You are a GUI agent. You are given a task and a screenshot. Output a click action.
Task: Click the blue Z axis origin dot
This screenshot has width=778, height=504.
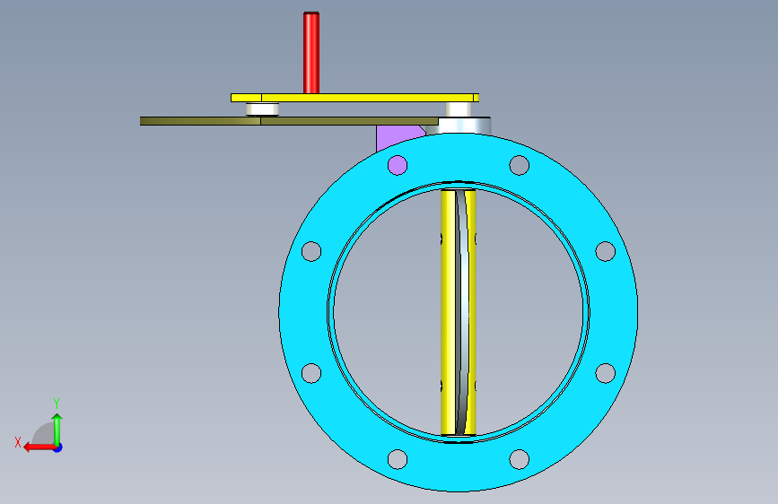click(58, 448)
